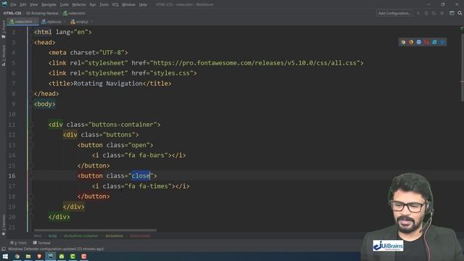This screenshot has height=261, width=464.
Task: Collapse the button close fold marker line 16
Action: point(30,176)
